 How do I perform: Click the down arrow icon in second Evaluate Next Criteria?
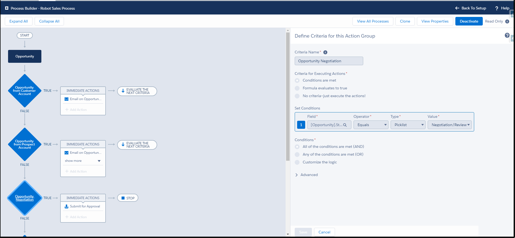click(123, 144)
